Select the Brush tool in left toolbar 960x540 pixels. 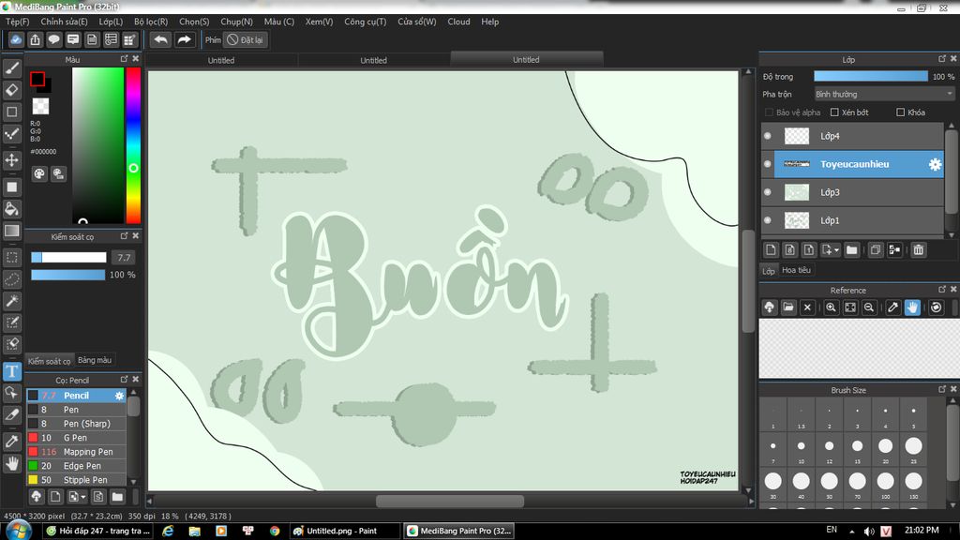[11, 67]
